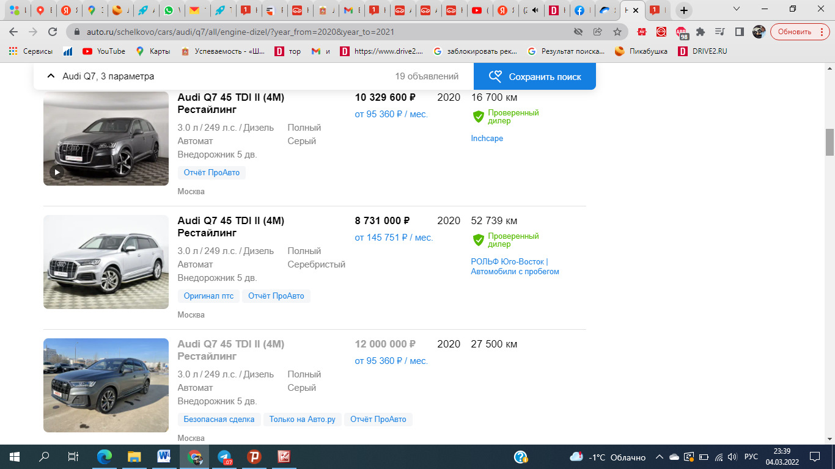Open the Результат поиска bookmark

566,51
